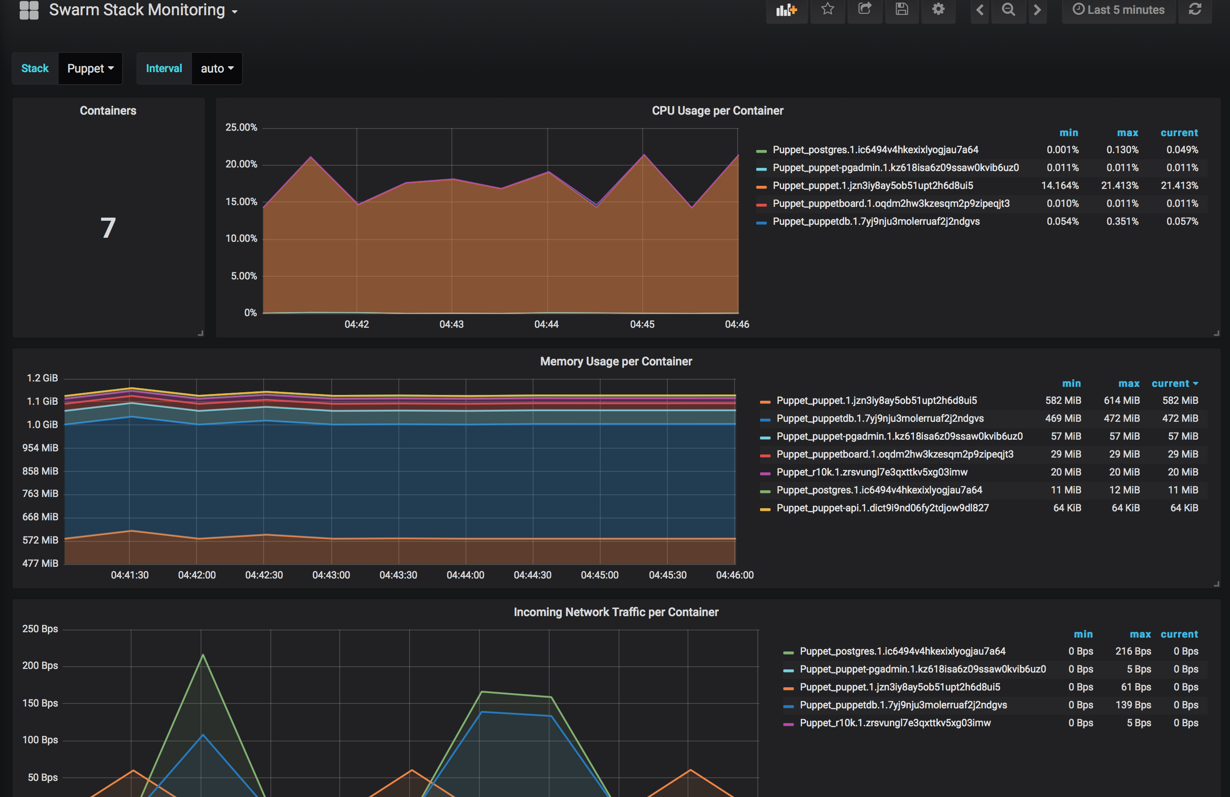Toggle Puppet_r10k series in Network legend
The height and width of the screenshot is (797, 1230).
pos(895,723)
